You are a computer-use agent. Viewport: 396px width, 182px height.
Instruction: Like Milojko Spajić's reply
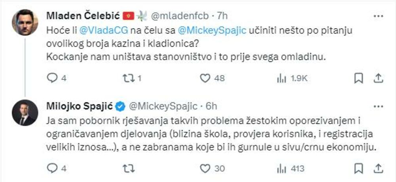click(x=205, y=169)
